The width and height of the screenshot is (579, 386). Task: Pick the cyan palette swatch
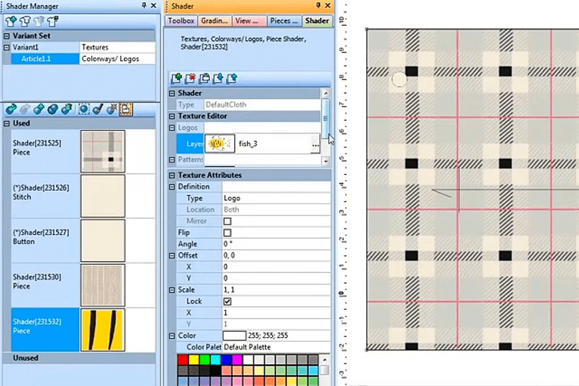click(216, 359)
